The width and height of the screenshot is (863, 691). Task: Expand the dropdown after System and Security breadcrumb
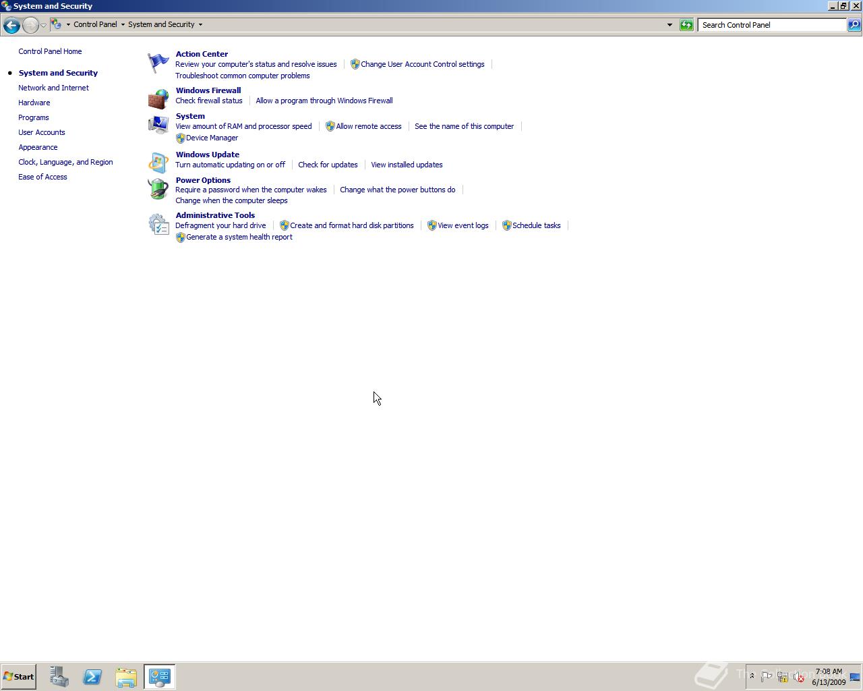coord(200,24)
